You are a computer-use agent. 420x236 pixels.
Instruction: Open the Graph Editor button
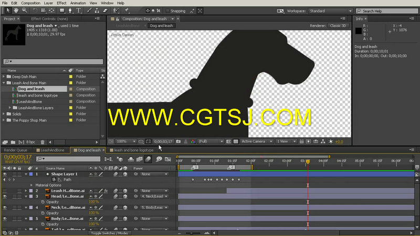[168, 159]
